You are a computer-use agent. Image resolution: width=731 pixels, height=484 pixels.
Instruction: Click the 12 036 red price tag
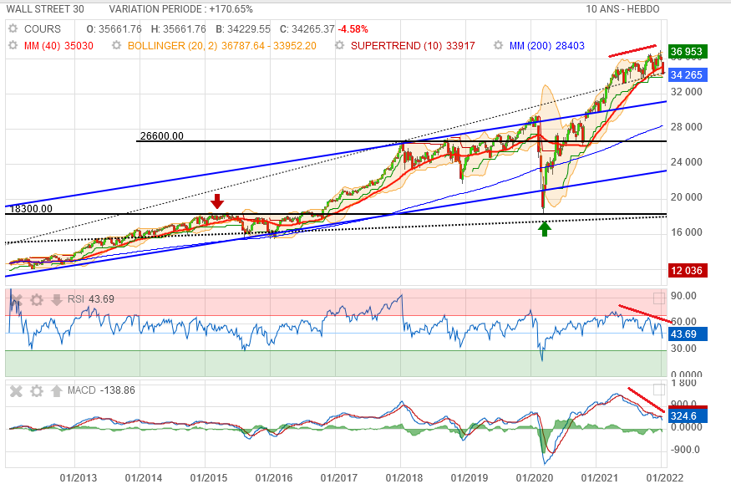(x=688, y=271)
